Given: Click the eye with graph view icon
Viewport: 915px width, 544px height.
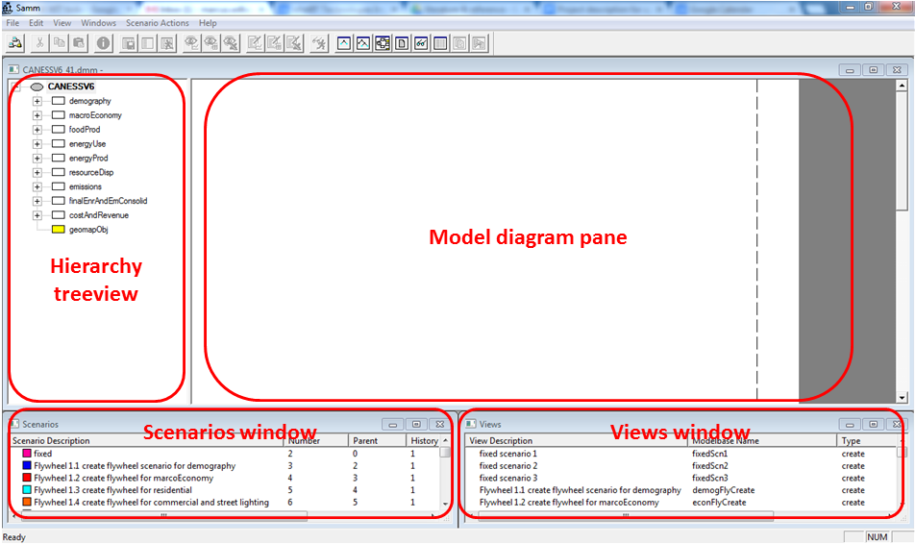Looking at the screenshot, I should click(x=191, y=43).
